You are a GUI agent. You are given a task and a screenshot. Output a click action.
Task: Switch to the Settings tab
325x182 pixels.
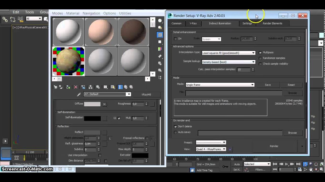point(247,24)
